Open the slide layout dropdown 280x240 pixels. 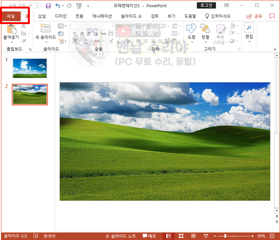[62, 26]
